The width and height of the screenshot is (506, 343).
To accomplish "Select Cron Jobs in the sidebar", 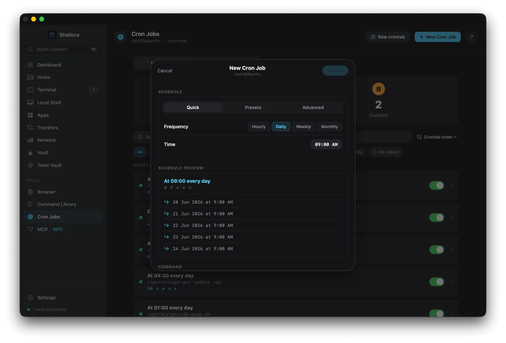I will [63, 217].
